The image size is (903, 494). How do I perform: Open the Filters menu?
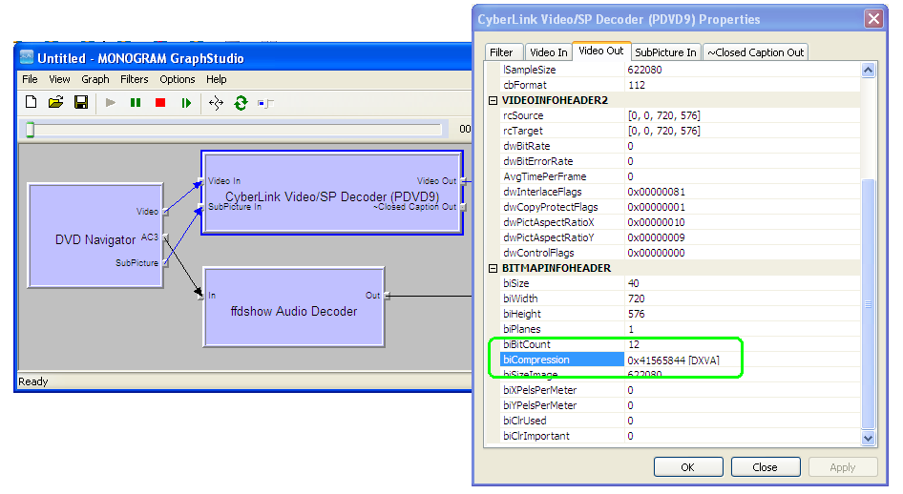coord(135,79)
